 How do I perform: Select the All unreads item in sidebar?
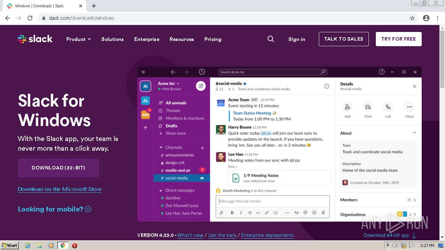(x=176, y=103)
